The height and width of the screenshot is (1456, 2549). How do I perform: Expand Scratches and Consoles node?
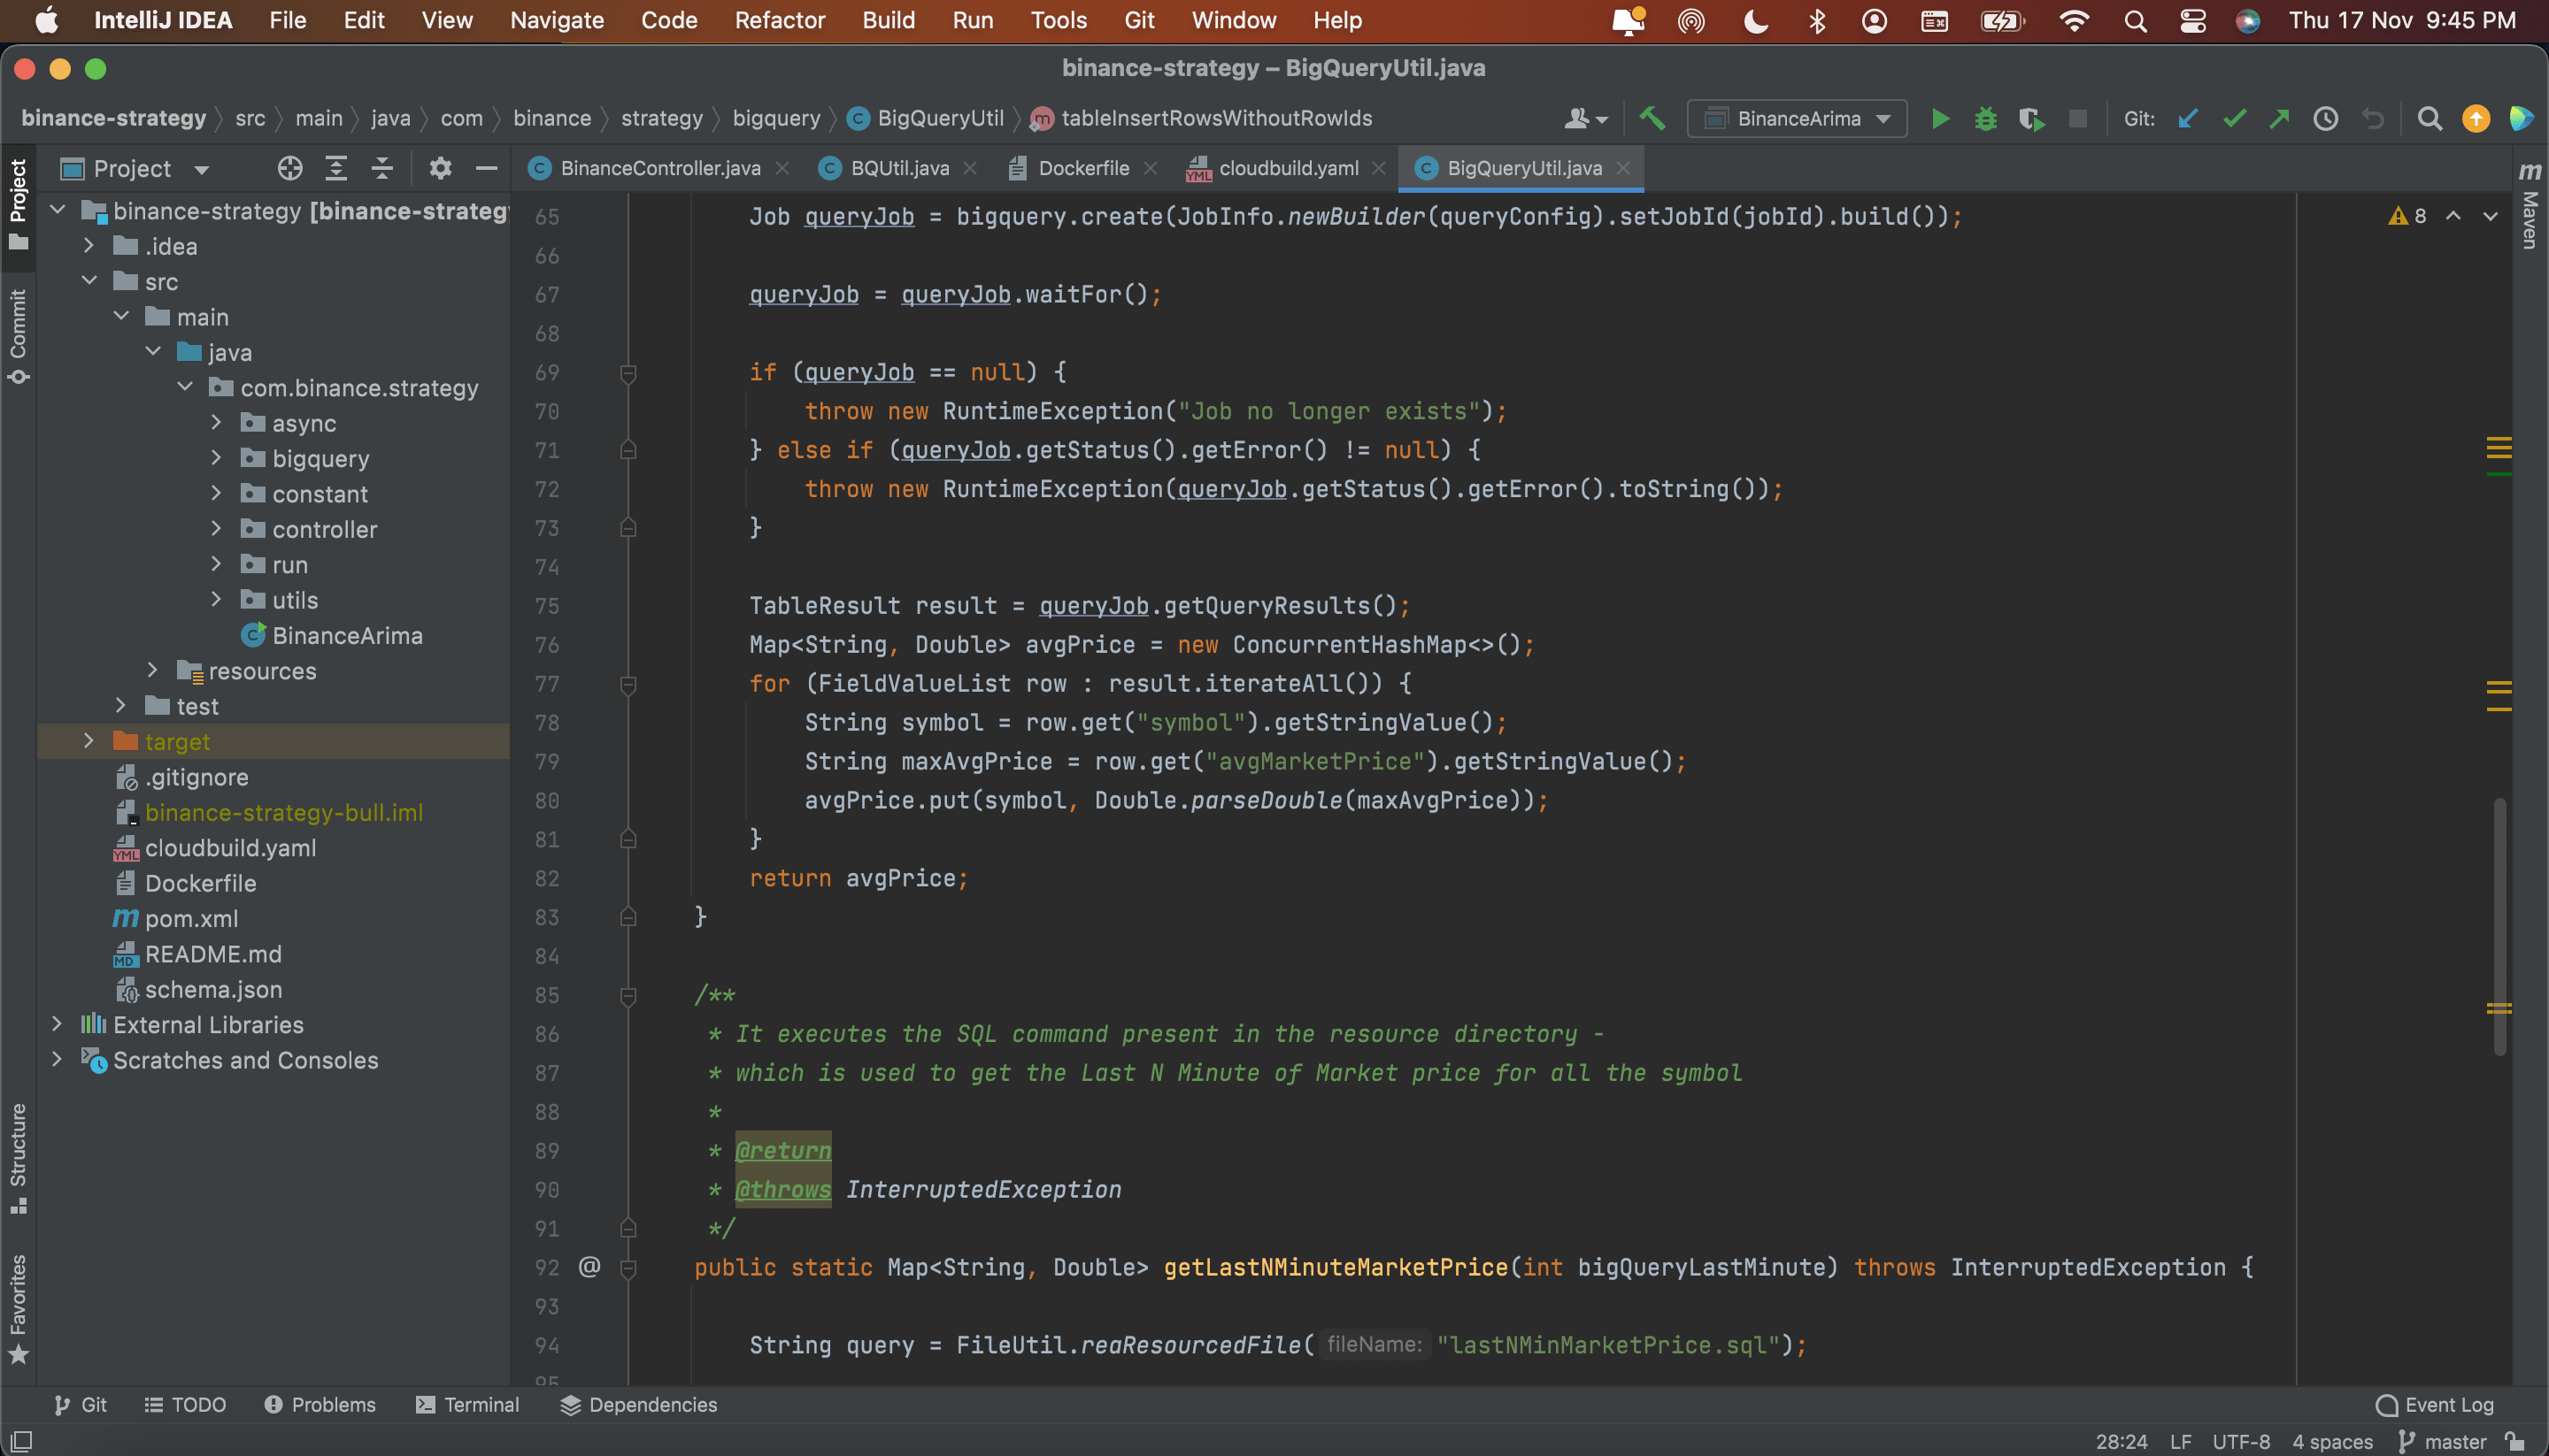pyautogui.click(x=57, y=1059)
